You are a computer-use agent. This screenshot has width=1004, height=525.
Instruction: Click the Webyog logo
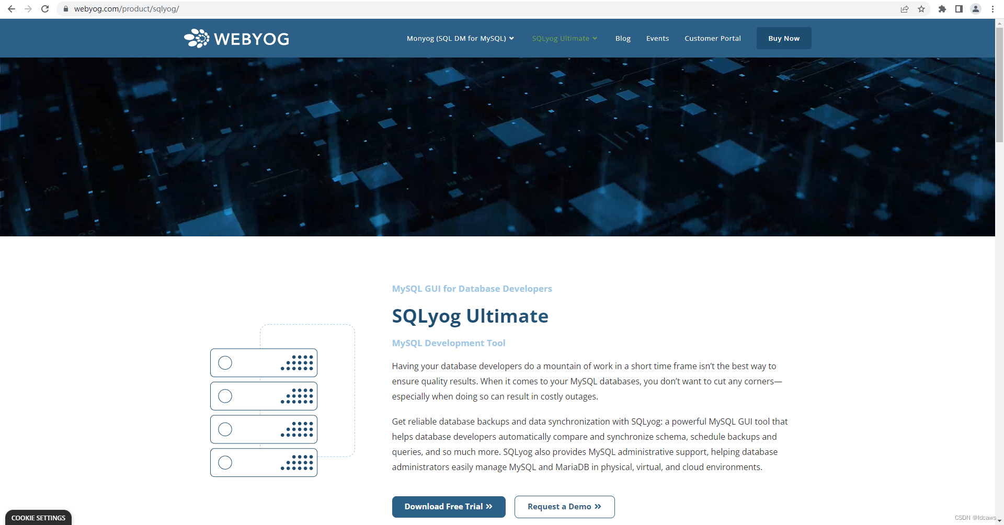[x=236, y=38]
